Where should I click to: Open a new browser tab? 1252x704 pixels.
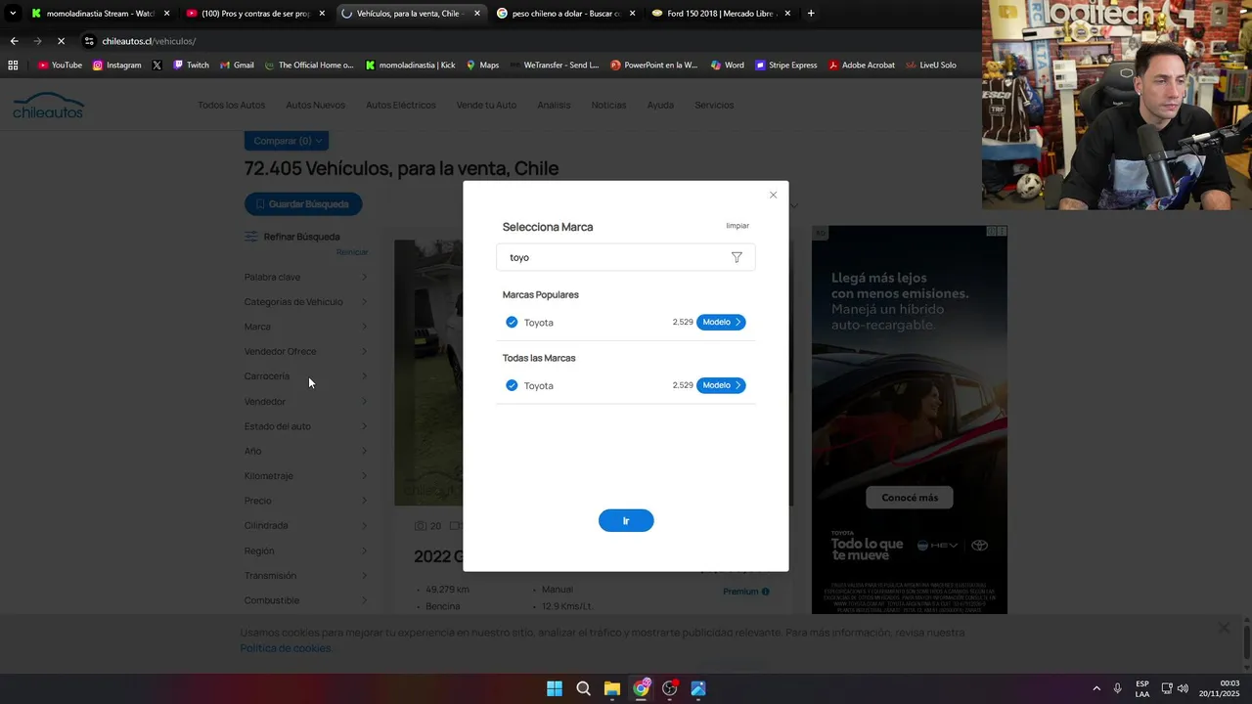coord(811,14)
